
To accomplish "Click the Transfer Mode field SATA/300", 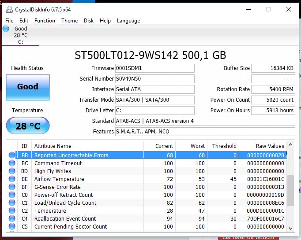I will [155, 100].
